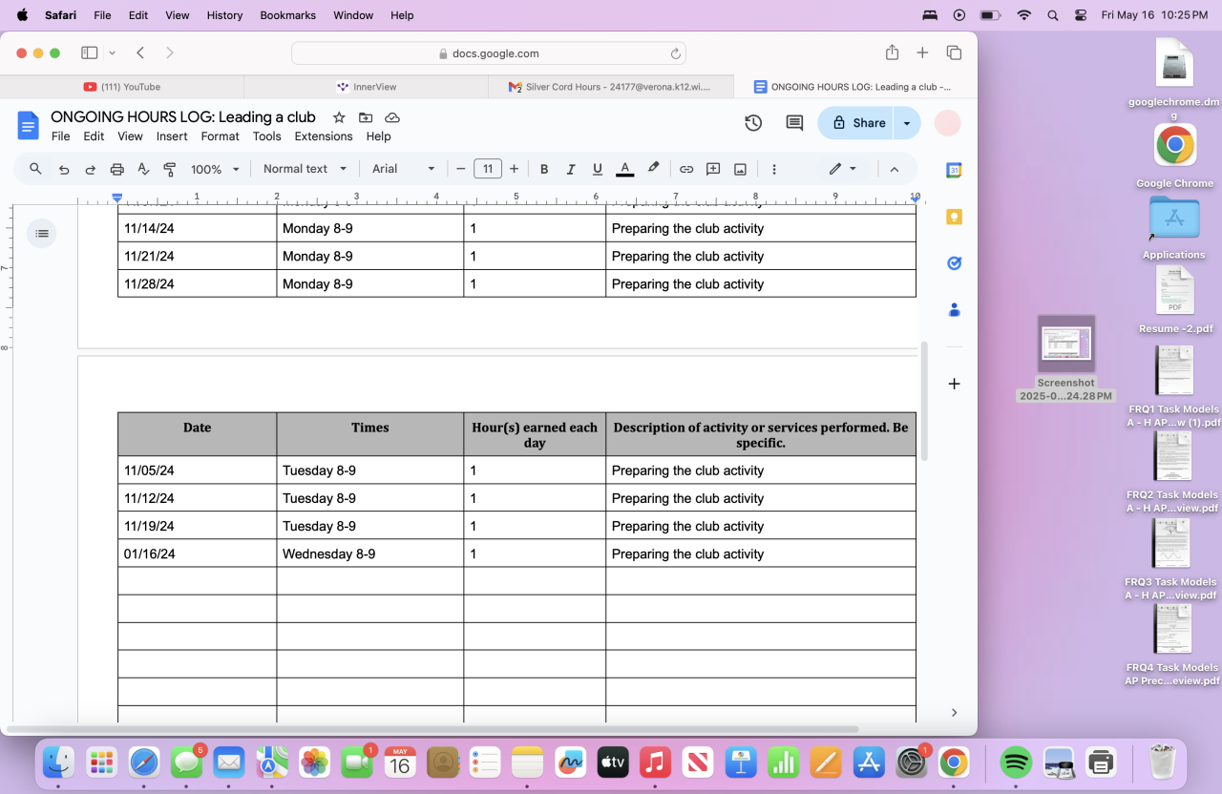Select the paint format tool
This screenshot has width=1222, height=794.
[x=170, y=169]
